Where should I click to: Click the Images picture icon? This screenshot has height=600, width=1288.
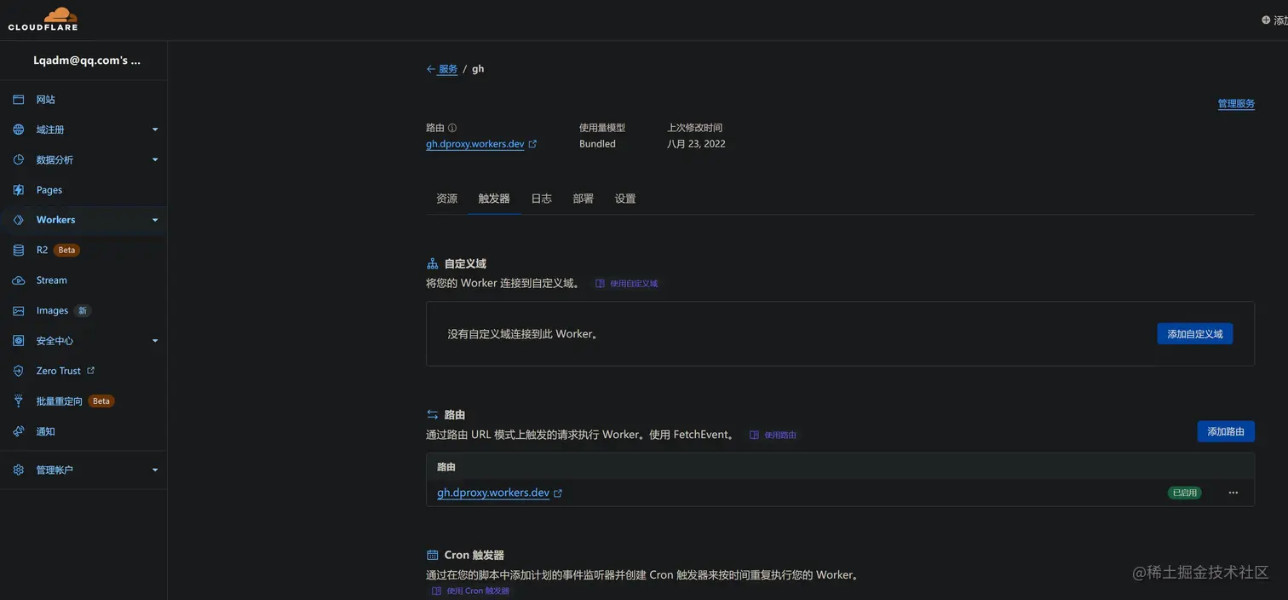point(19,310)
